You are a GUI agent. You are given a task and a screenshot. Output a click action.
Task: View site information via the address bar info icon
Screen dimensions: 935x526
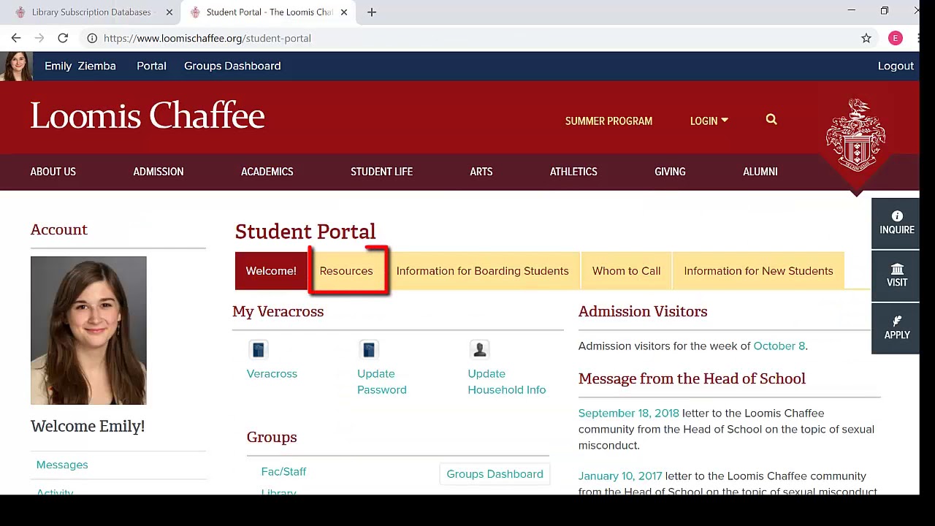pyautogui.click(x=92, y=38)
